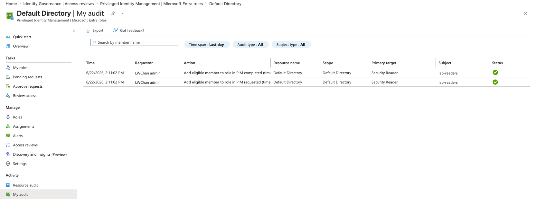536x200 pixels.
Task: Open Default Directory breadcrumb
Action: pyautogui.click(x=225, y=4)
